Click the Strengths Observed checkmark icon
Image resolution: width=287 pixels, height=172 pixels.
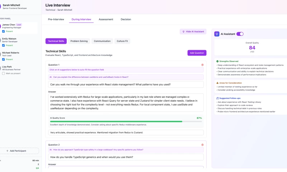tap(217, 61)
